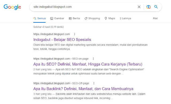Open three-dot menu beside the indogabut.blogspot.com homepage result
Image resolution: width=171 pixels, height=104 pixels.
(x=75, y=34)
